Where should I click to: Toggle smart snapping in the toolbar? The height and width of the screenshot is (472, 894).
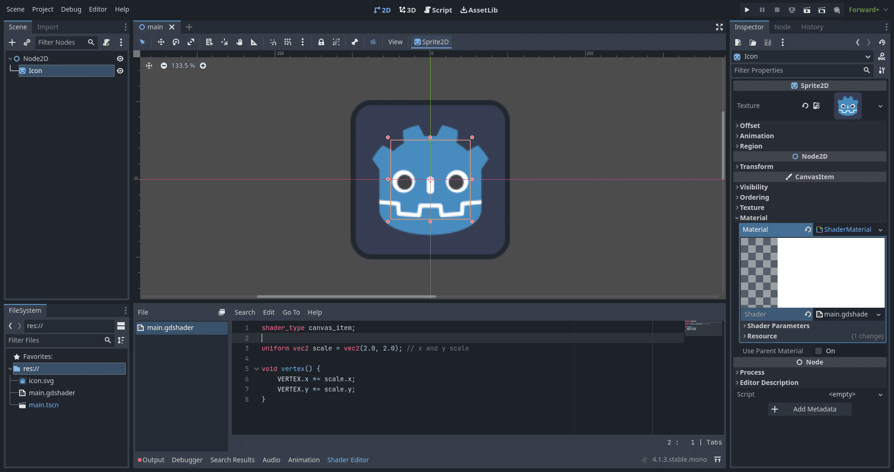tap(273, 42)
